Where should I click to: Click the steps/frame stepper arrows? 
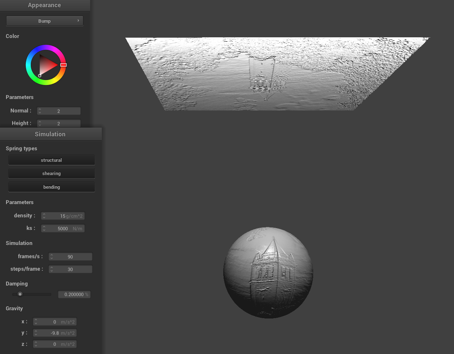pos(52,269)
